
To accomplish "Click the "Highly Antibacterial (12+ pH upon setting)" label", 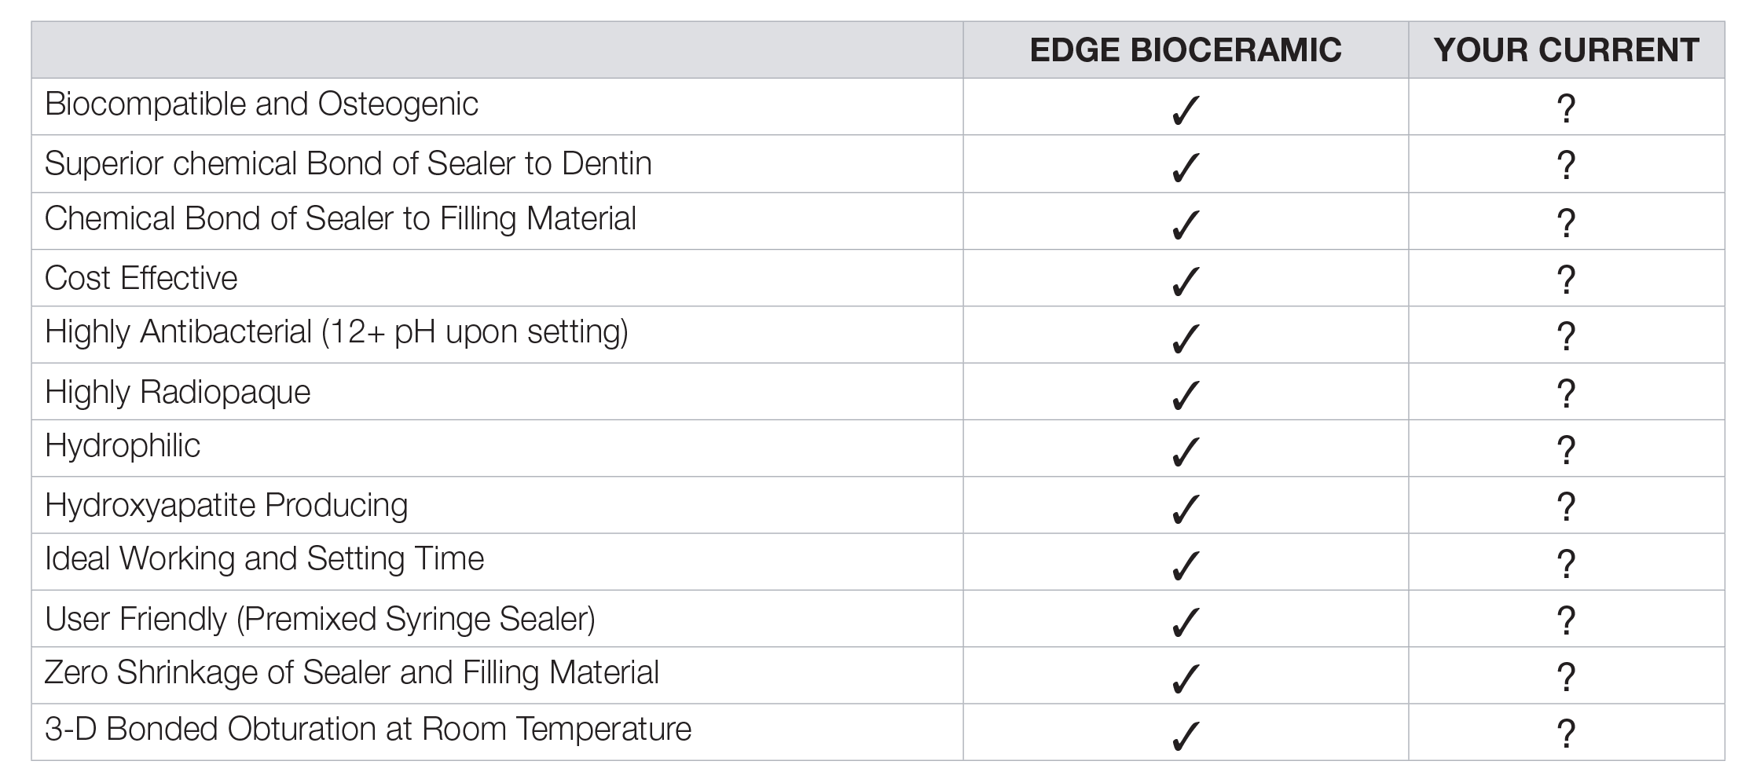I will [336, 332].
